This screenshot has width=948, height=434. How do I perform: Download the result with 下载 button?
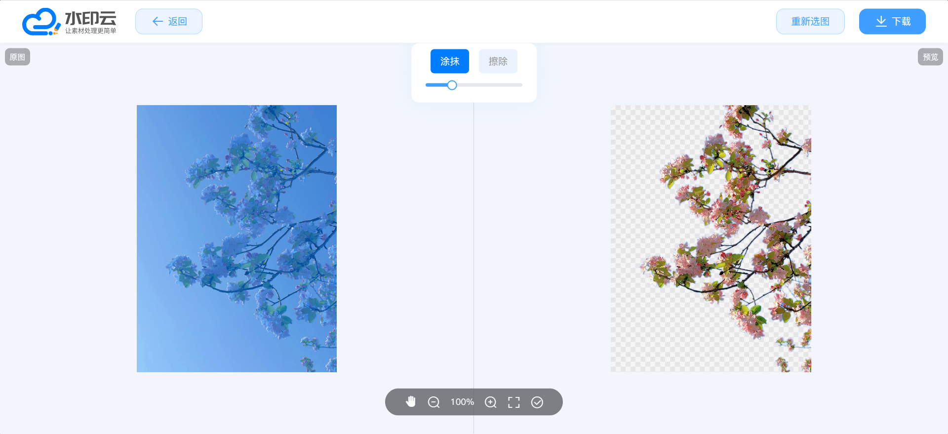pos(892,22)
